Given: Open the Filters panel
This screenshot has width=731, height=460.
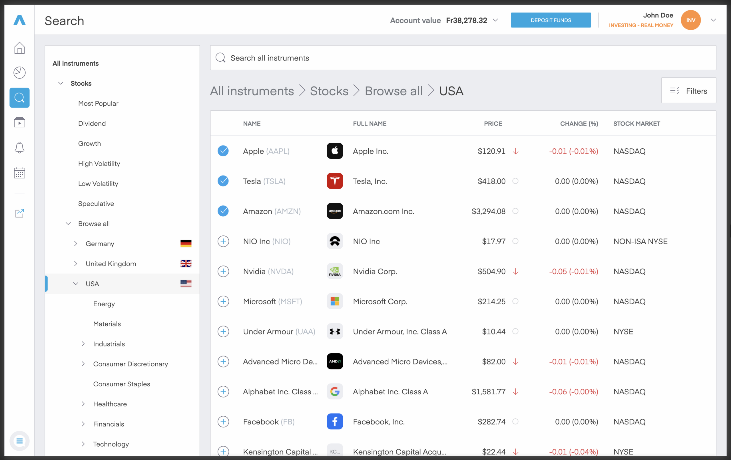Looking at the screenshot, I should pyautogui.click(x=689, y=91).
